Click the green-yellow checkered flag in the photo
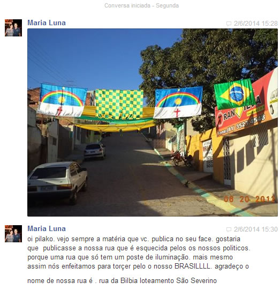This screenshot has width=280, height=297. point(119,105)
